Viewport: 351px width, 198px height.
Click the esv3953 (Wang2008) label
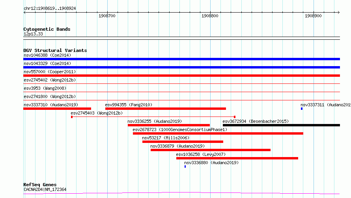click(x=45, y=88)
